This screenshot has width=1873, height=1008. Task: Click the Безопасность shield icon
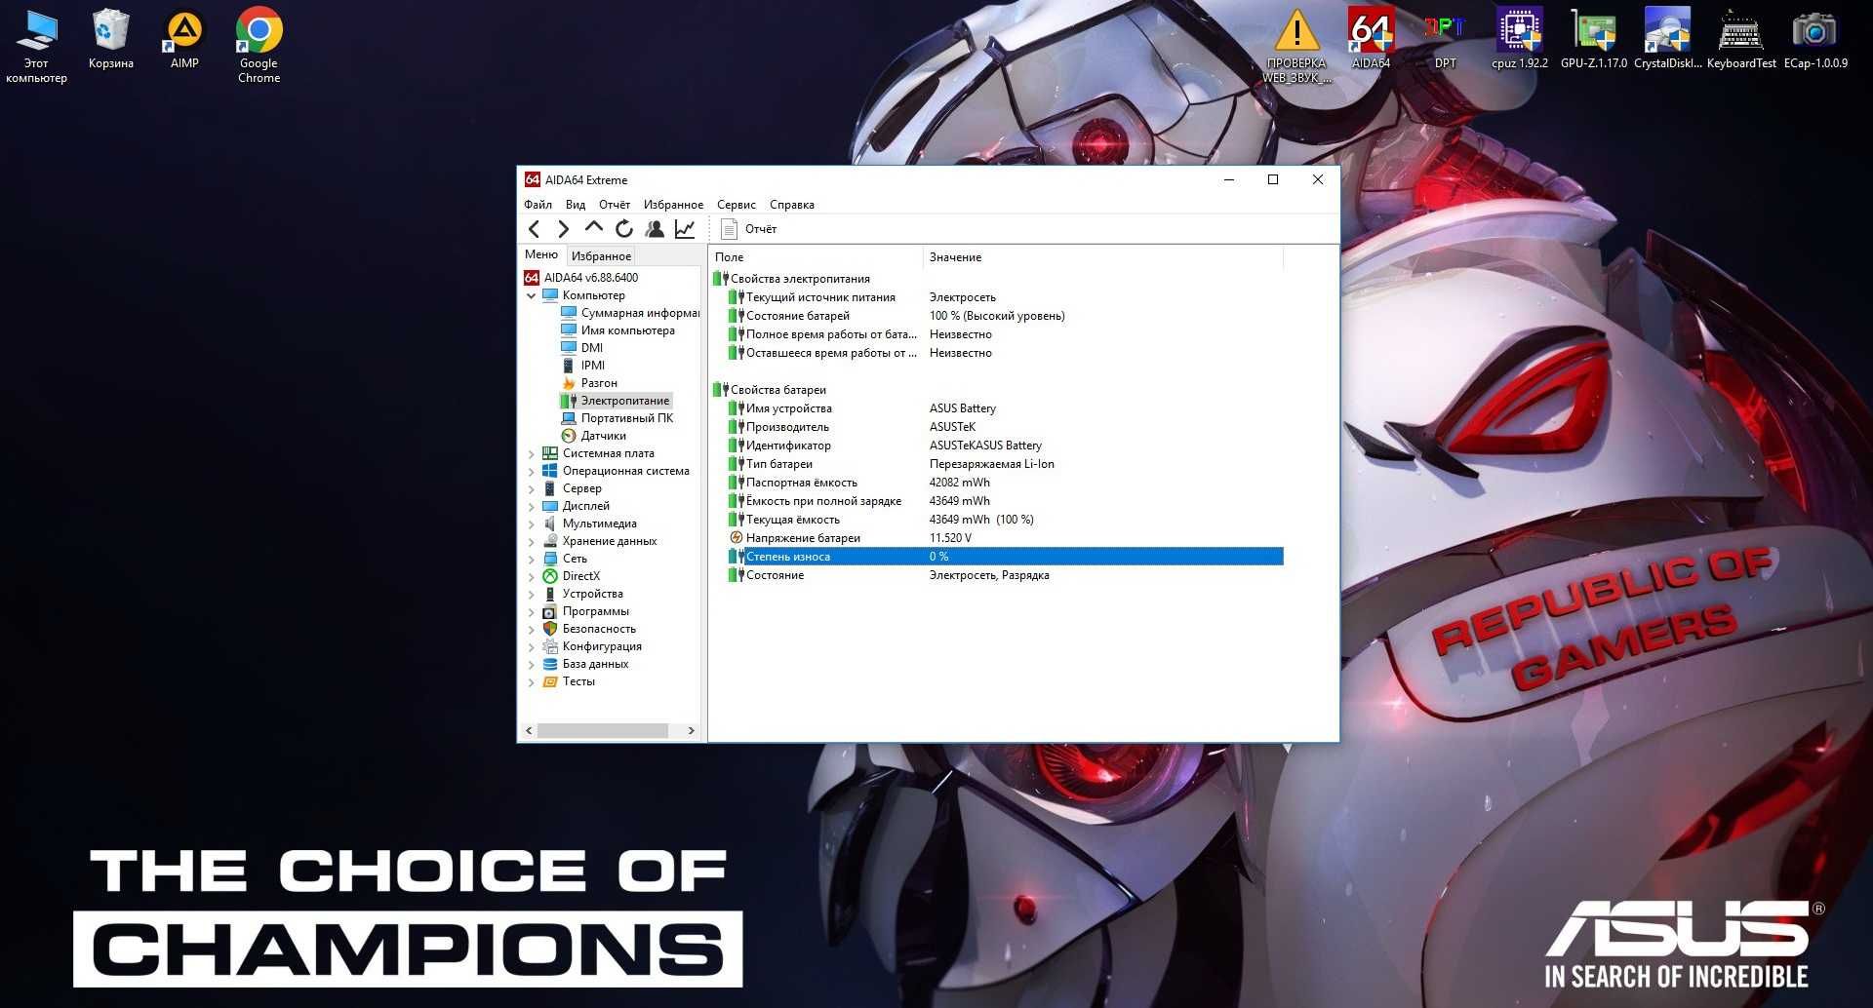coord(550,629)
